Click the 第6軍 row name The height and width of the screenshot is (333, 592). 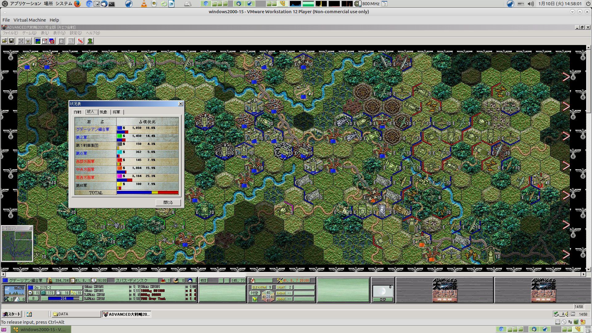(81, 154)
